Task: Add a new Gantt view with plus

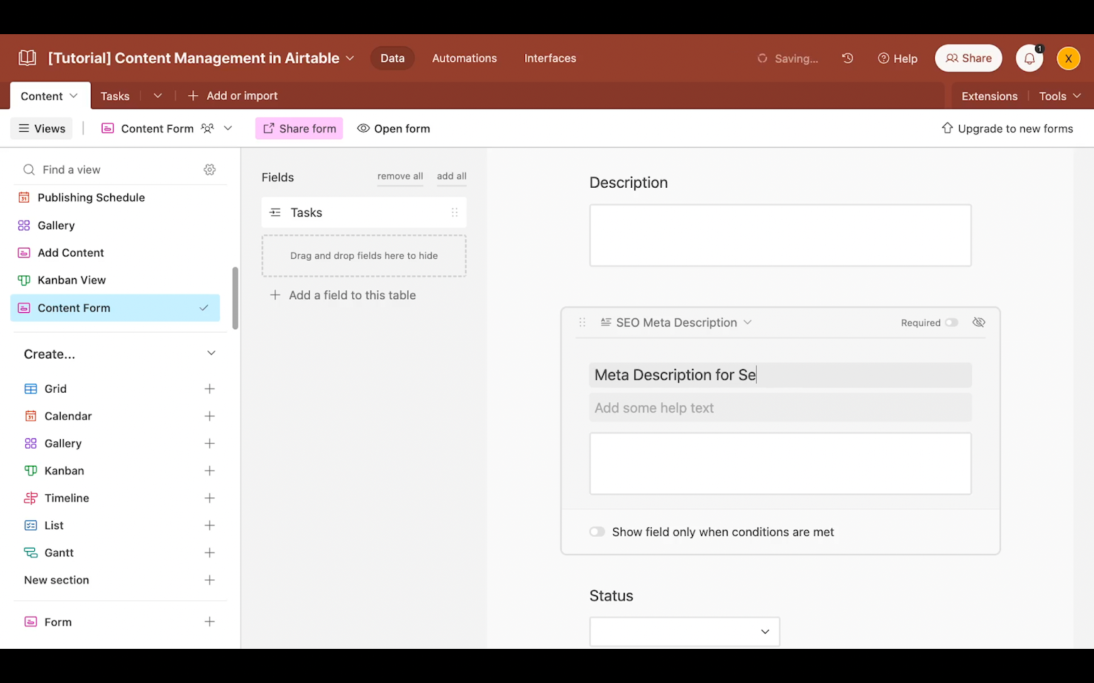Action: pyautogui.click(x=210, y=553)
